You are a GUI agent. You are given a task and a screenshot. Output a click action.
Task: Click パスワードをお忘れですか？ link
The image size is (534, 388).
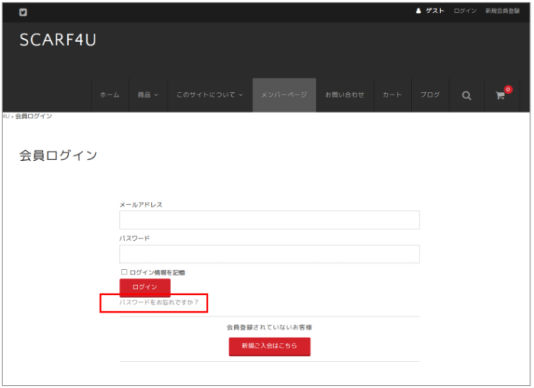159,302
